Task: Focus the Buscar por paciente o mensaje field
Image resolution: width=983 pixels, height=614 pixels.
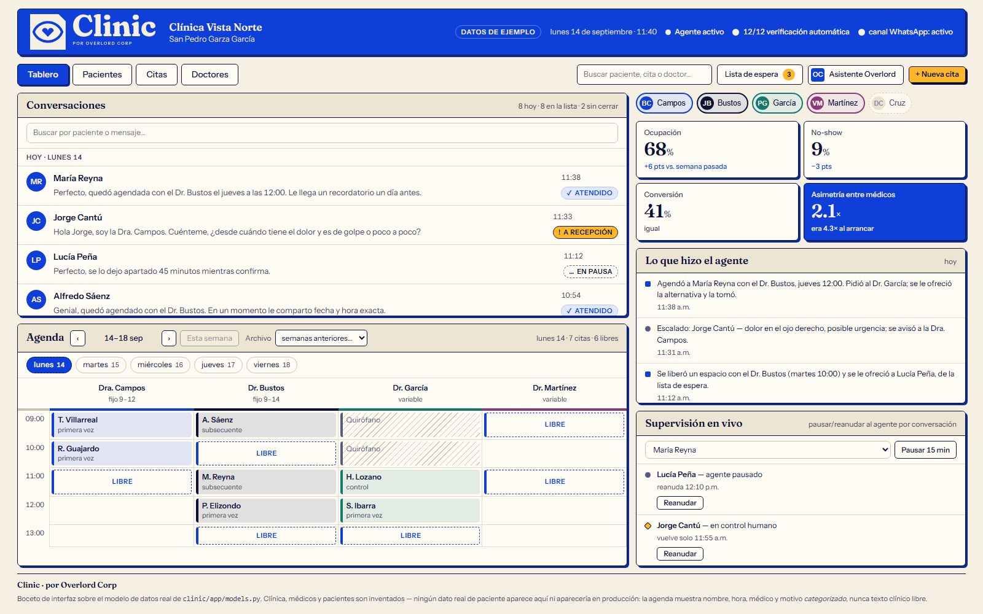Action: 322,133
